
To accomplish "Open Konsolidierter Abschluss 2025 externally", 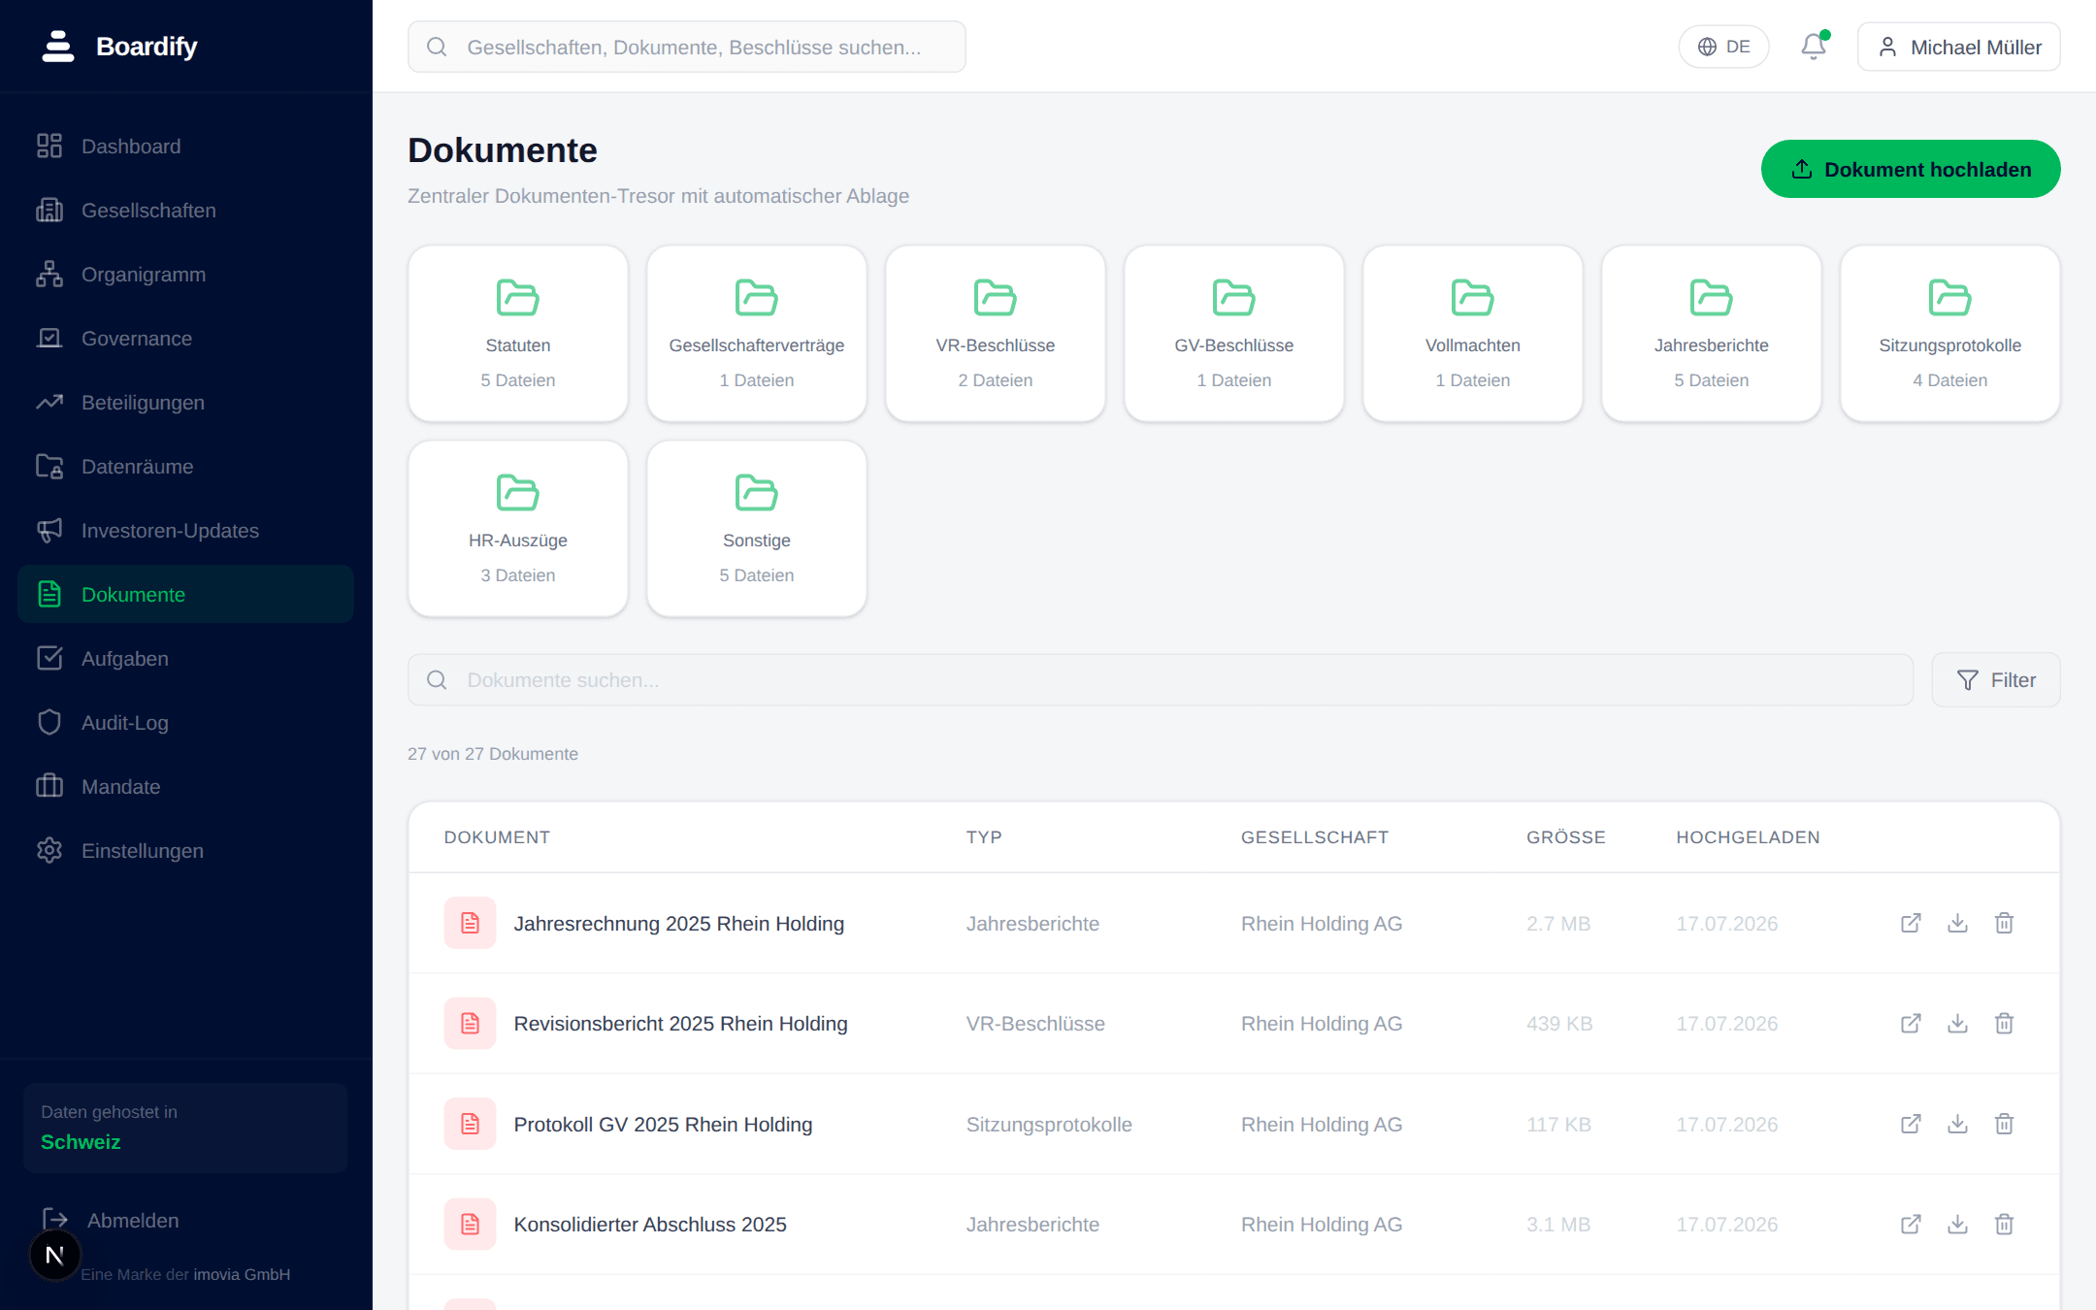I will tap(1911, 1224).
